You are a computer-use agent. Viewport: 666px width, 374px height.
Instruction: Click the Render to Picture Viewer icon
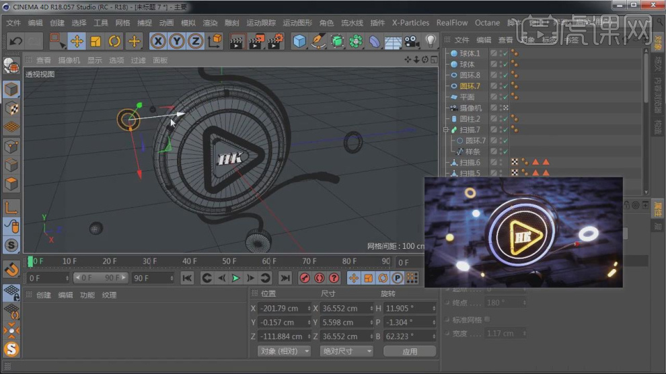[256, 41]
